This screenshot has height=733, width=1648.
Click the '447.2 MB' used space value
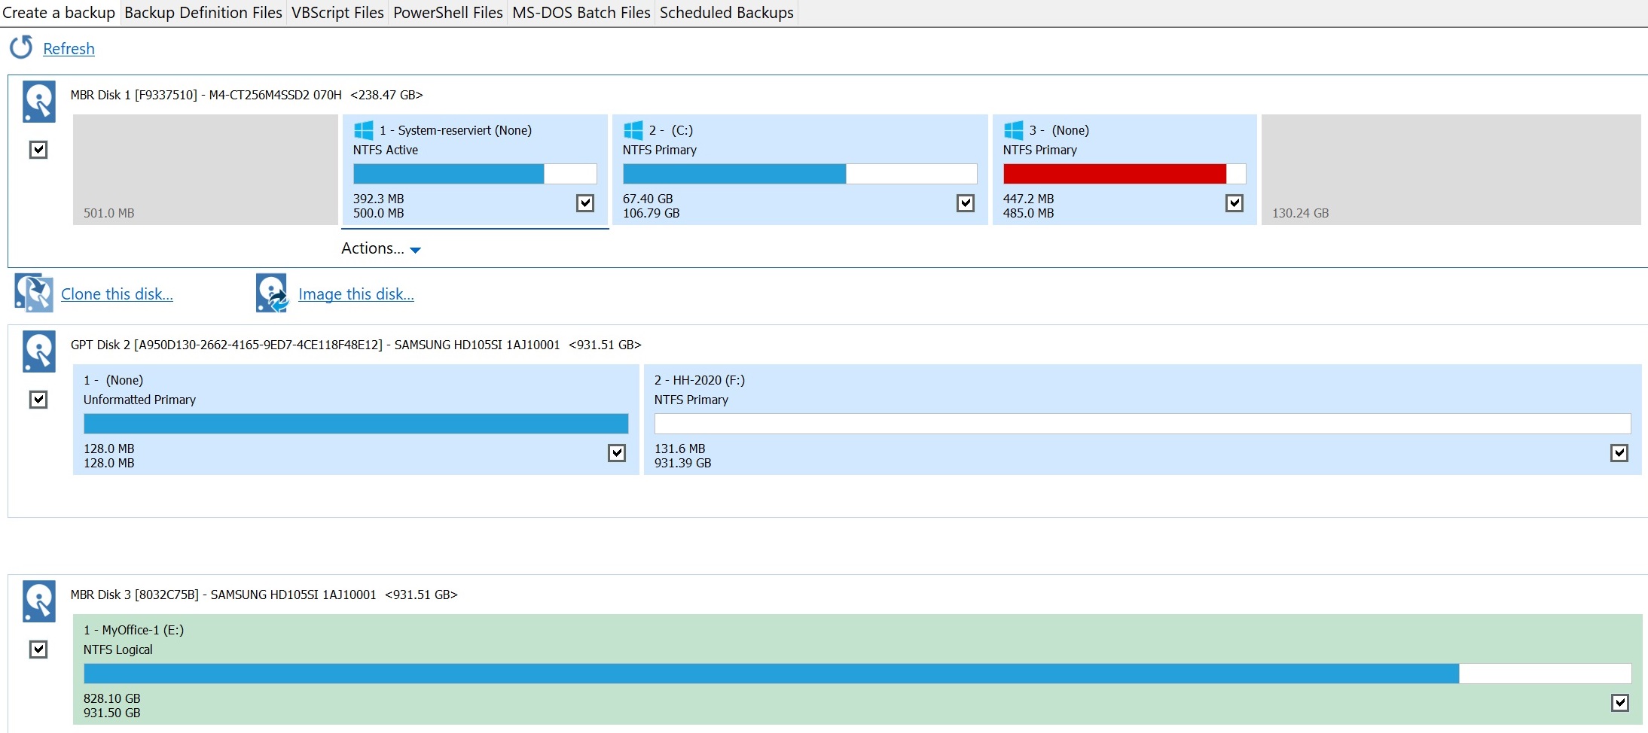point(1029,199)
